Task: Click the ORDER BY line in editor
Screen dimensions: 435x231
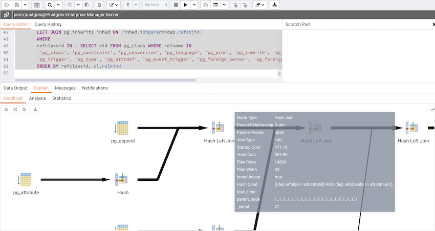Action: coord(79,66)
